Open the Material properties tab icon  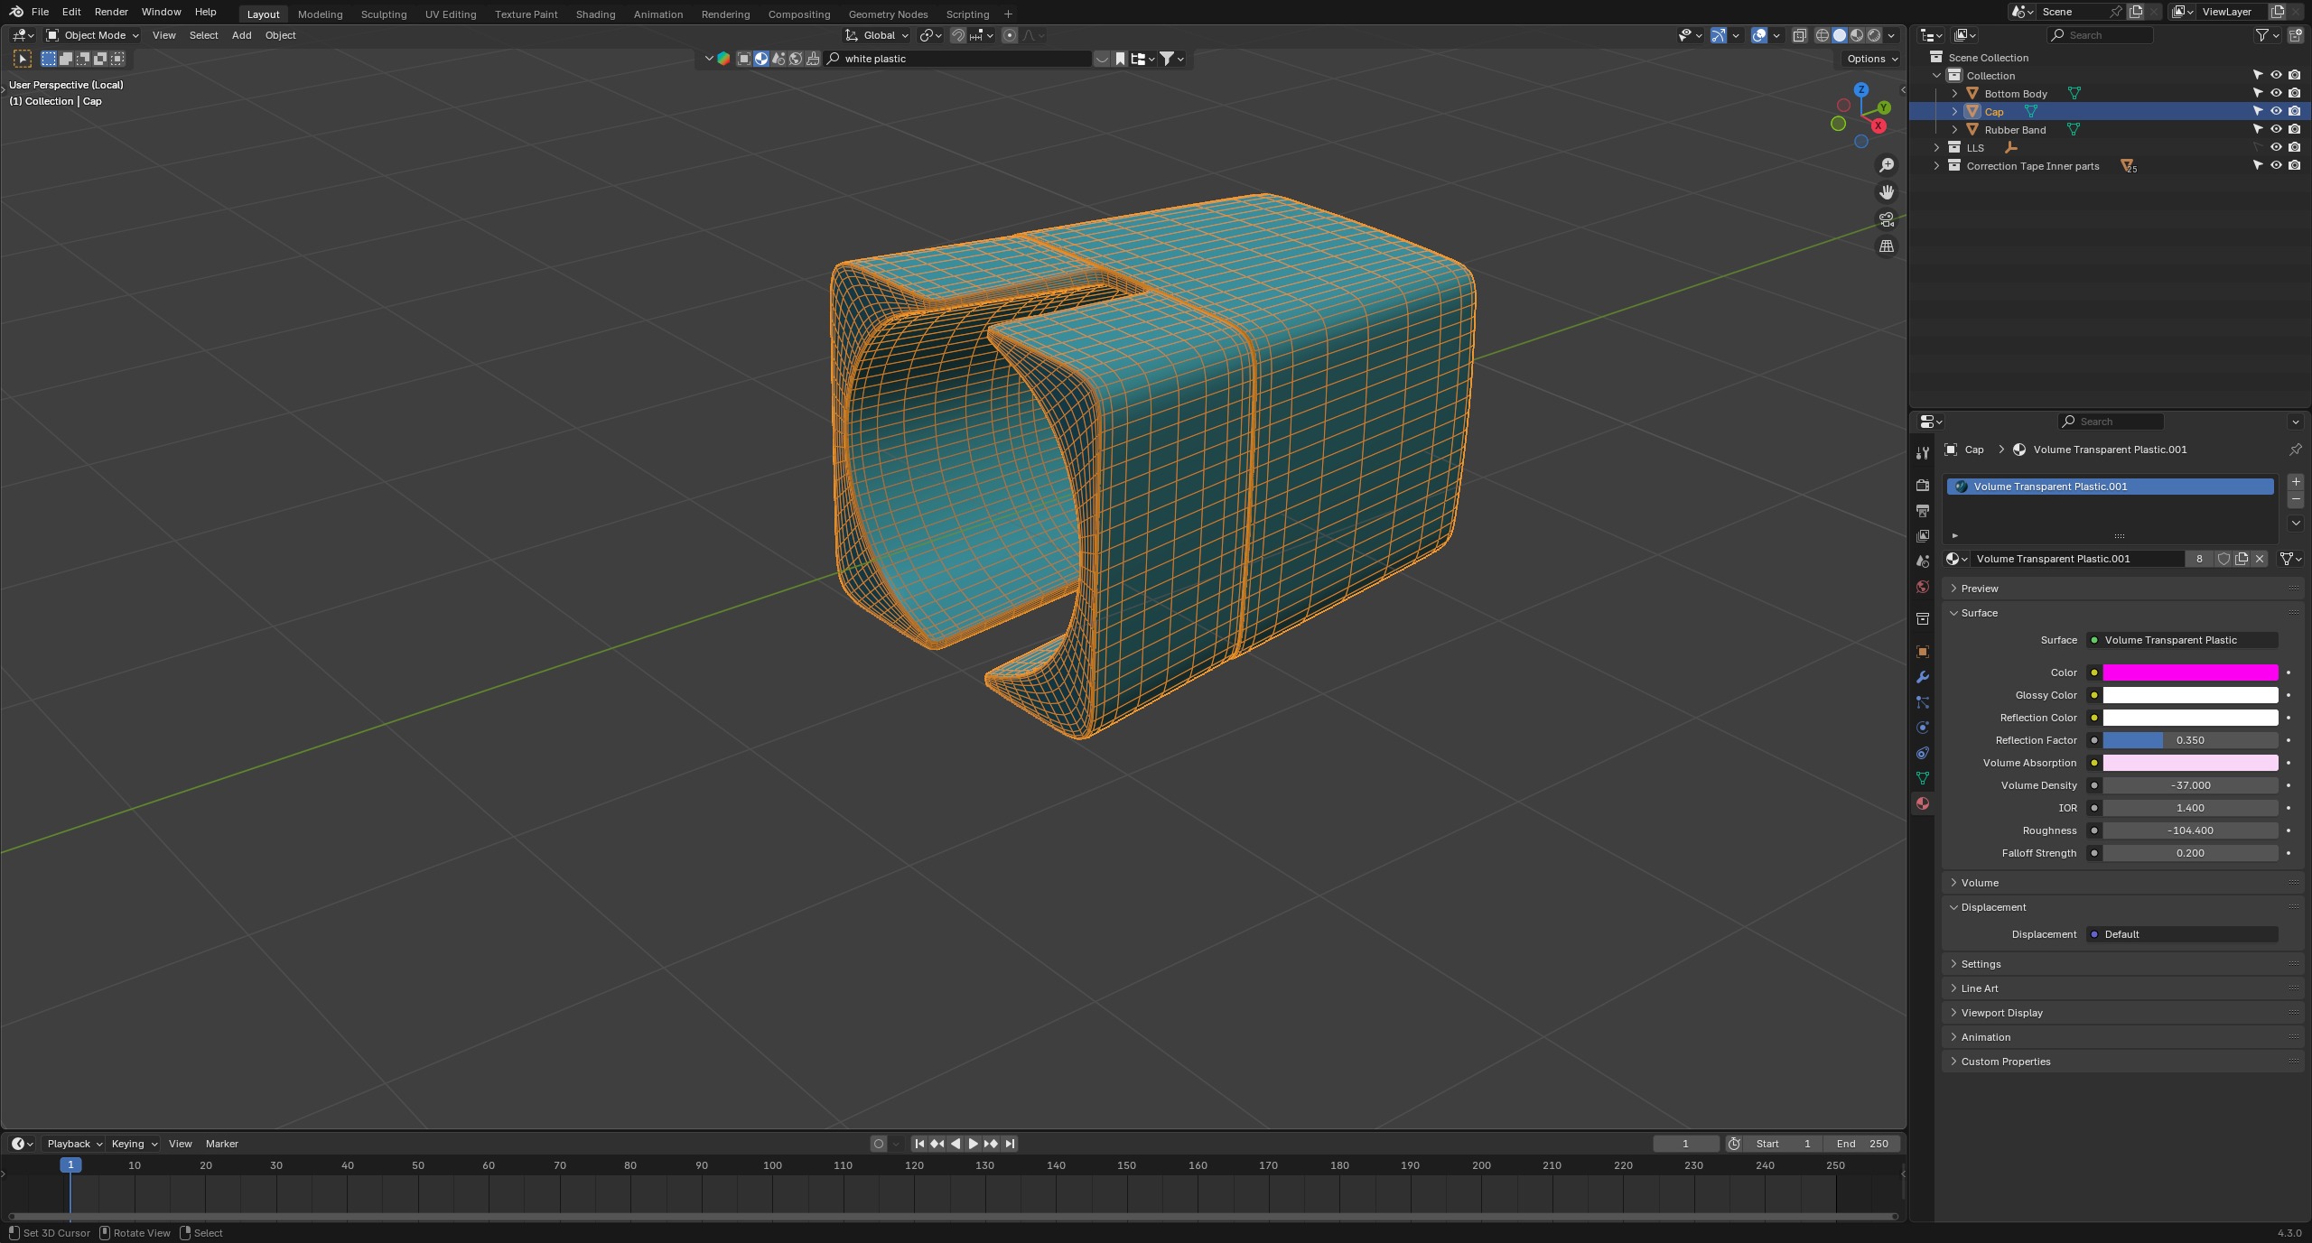click(x=1922, y=803)
